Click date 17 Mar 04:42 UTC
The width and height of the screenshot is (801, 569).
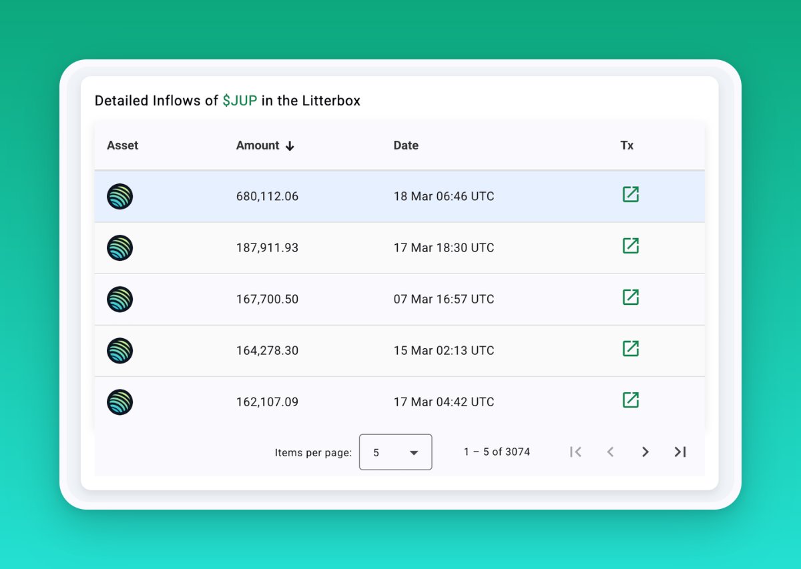444,402
